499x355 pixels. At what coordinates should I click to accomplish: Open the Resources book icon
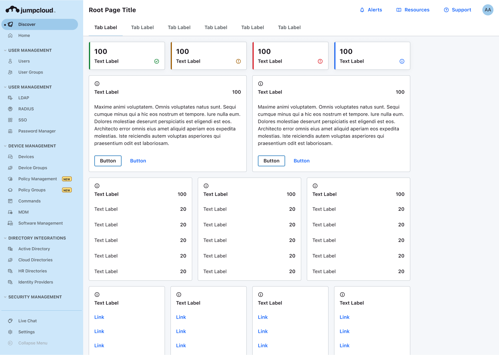[x=399, y=10]
